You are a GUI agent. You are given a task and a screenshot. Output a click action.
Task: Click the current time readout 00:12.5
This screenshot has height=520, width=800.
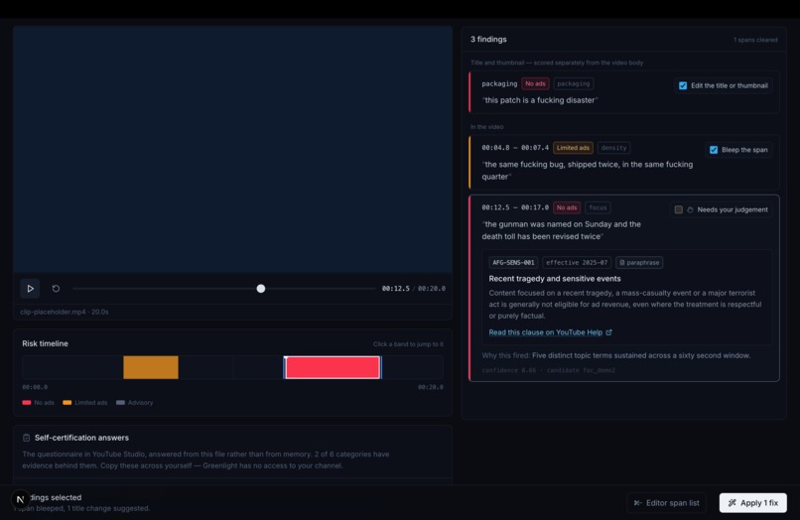395,289
